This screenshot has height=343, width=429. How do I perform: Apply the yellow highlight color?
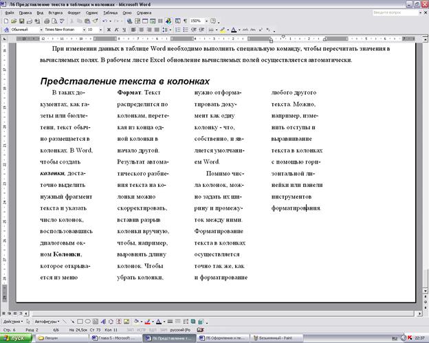pyautogui.click(x=223, y=30)
